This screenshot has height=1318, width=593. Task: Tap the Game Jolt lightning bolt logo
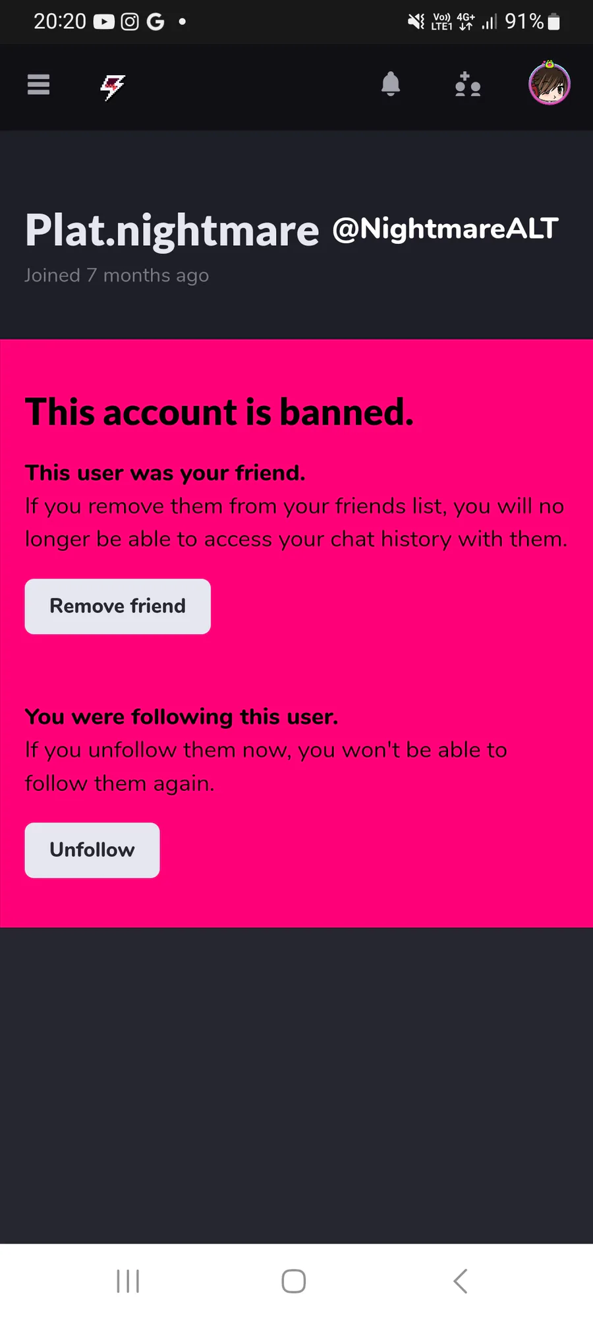[113, 86]
